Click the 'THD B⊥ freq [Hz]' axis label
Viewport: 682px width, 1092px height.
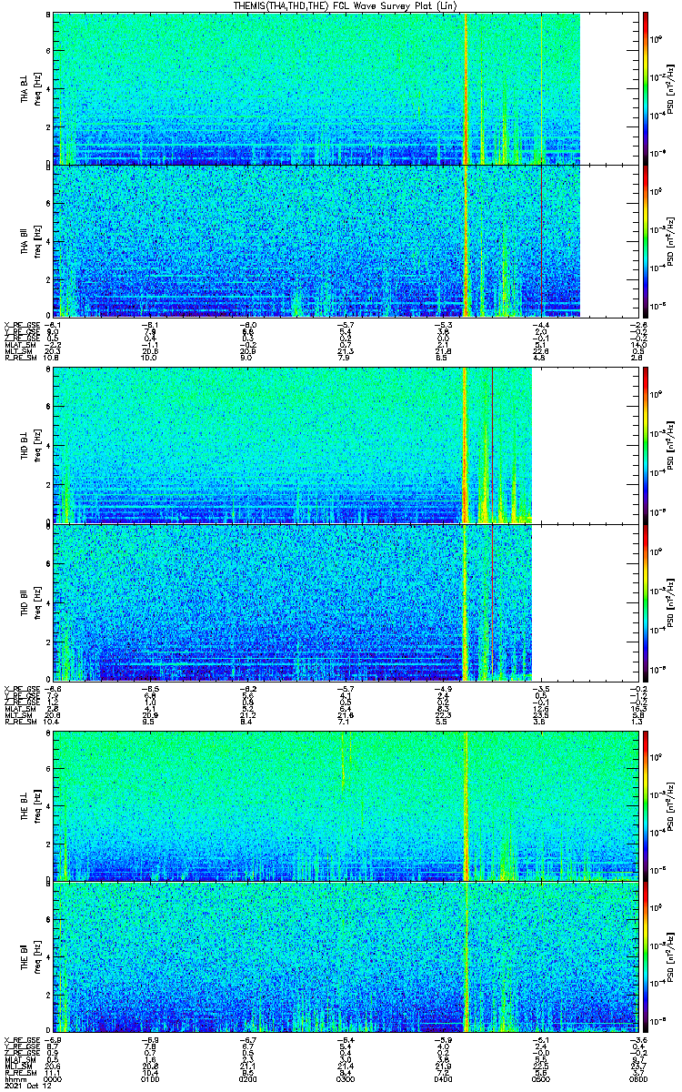pos(30,445)
